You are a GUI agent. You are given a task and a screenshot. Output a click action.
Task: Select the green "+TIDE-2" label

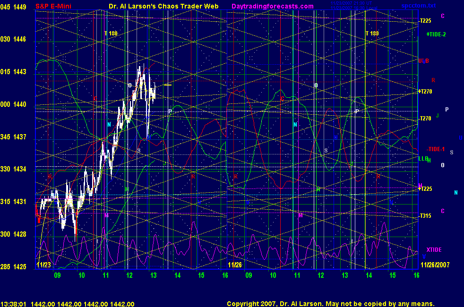(x=436, y=34)
